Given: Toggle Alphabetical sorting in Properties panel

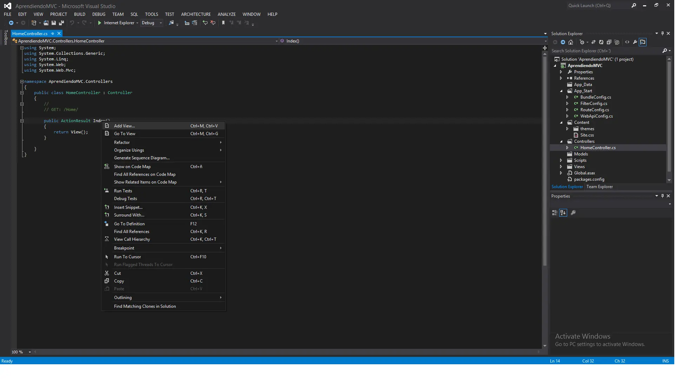Looking at the screenshot, I should (563, 213).
